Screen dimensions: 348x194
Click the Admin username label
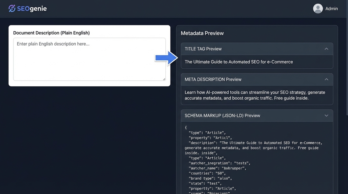(x=331, y=8)
